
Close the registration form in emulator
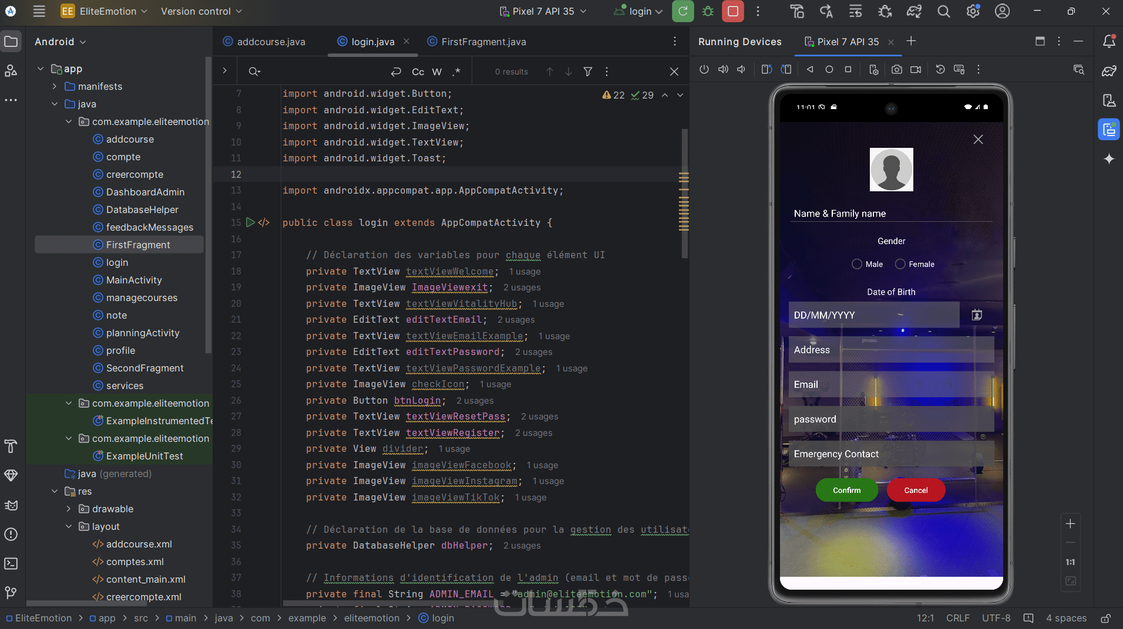pos(978,140)
